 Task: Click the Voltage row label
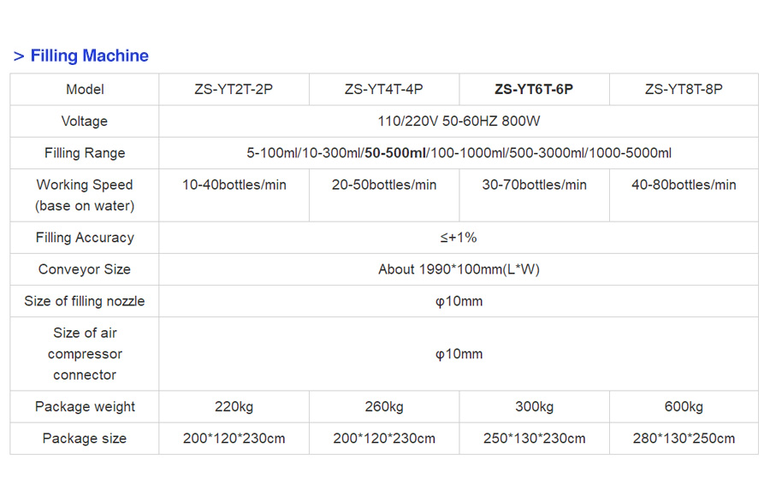pos(85,121)
